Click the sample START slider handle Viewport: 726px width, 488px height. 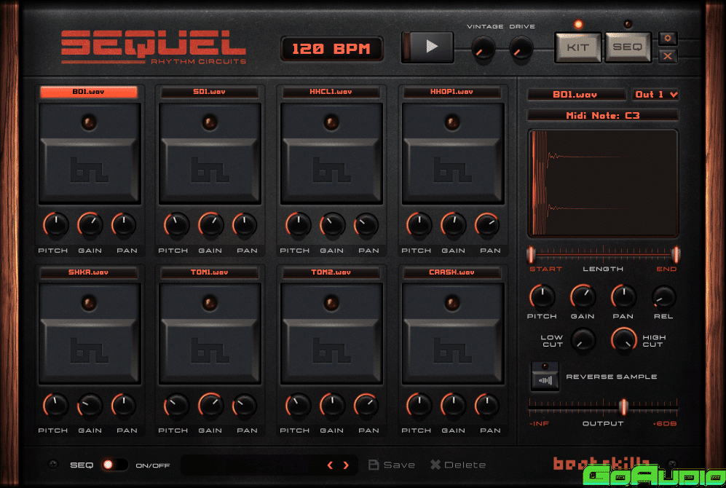point(531,253)
